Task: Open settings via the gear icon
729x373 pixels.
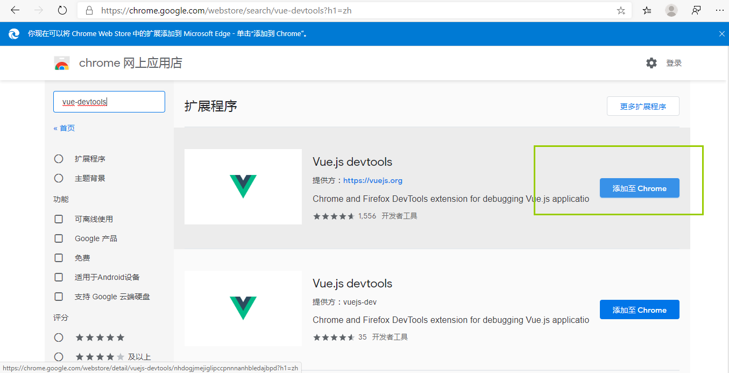Action: click(652, 63)
